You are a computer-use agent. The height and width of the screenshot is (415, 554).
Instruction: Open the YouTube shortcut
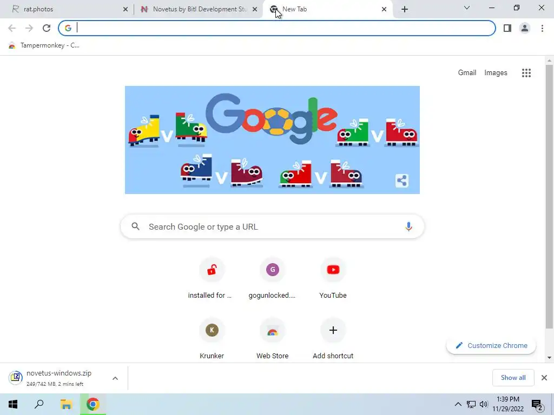pos(333,279)
